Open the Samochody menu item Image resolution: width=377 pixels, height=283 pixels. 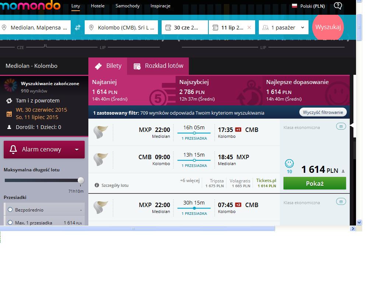(x=127, y=6)
